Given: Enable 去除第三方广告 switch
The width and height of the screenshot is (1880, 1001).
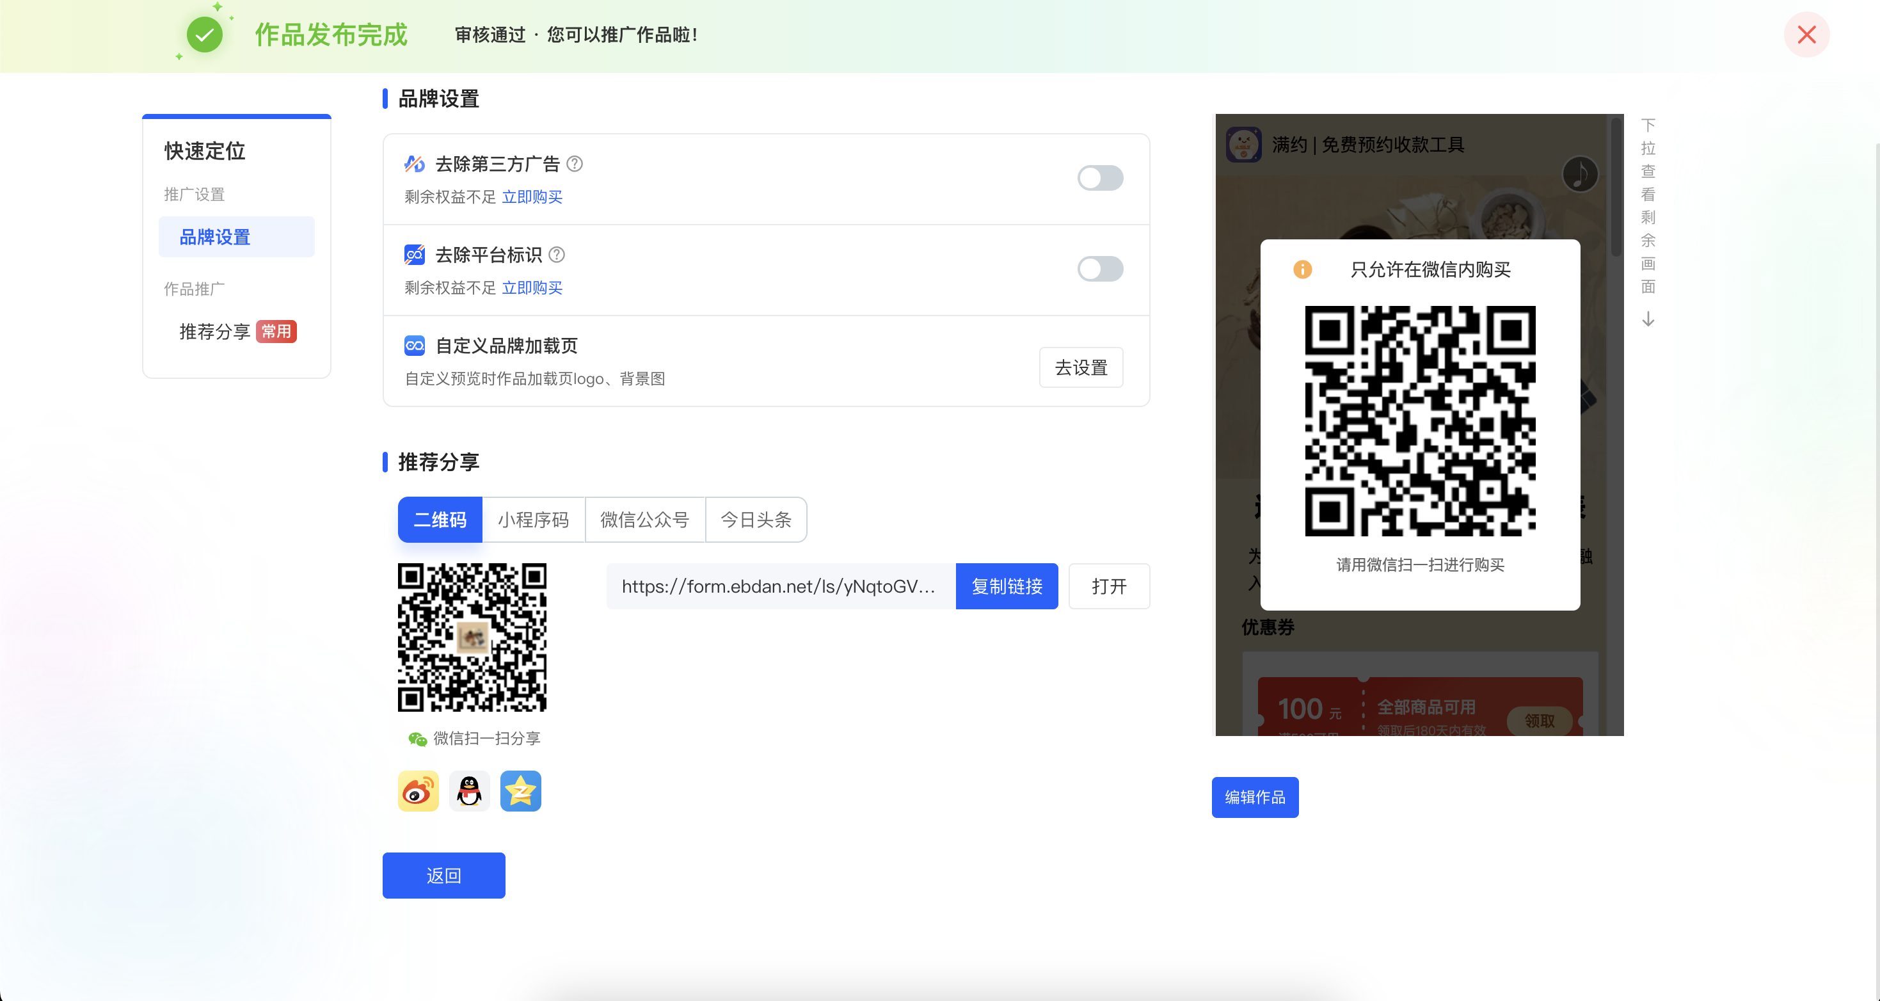Looking at the screenshot, I should pyautogui.click(x=1100, y=178).
